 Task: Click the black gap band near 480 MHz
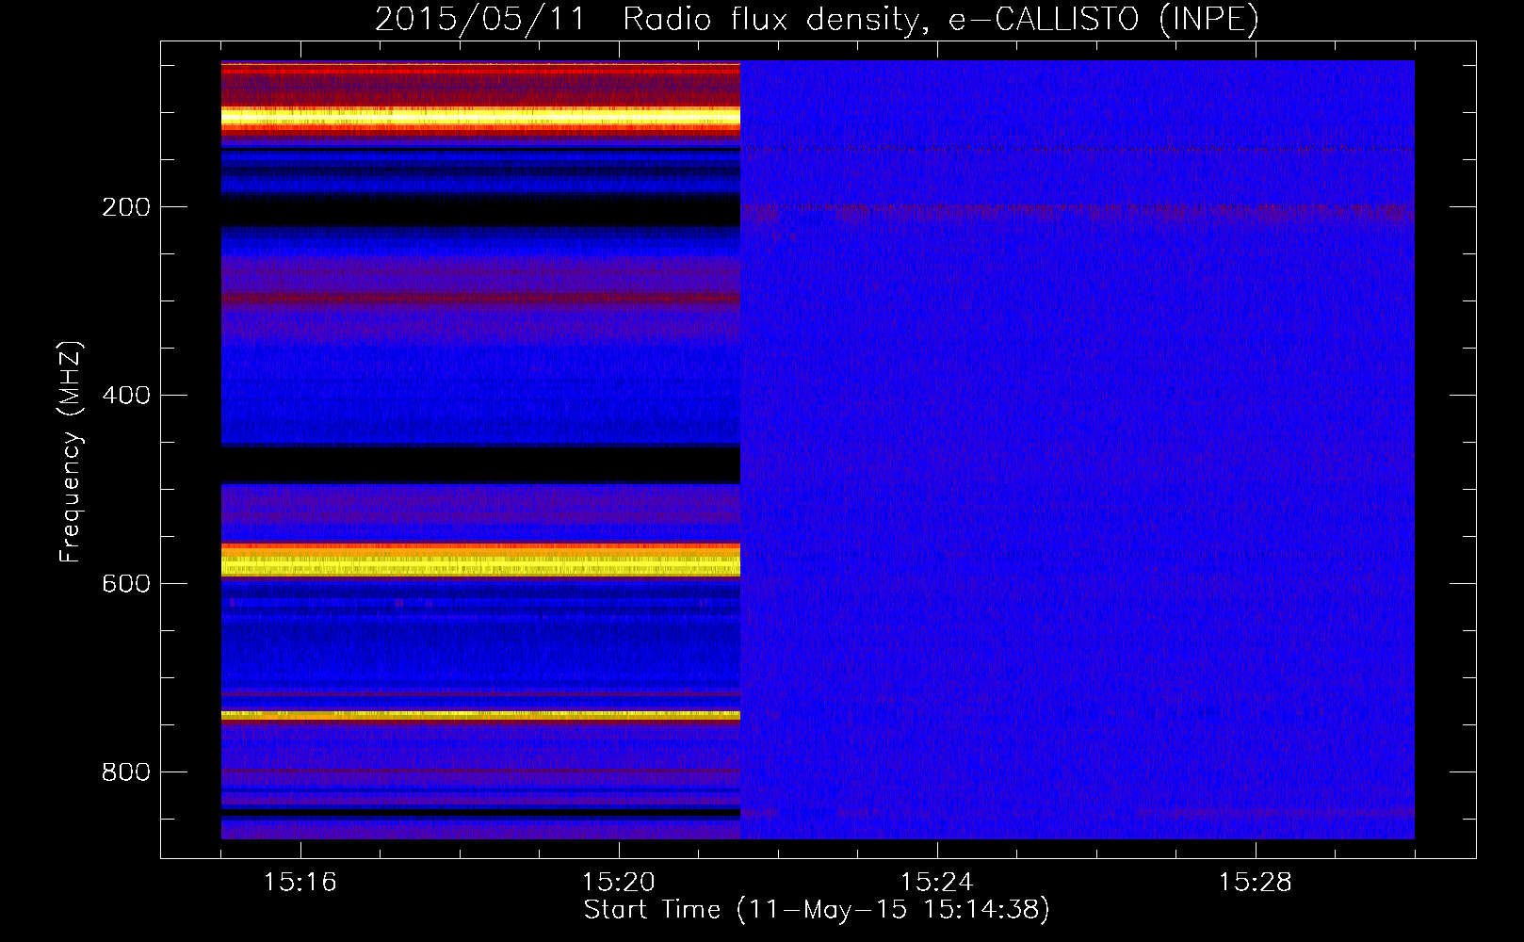[480, 464]
